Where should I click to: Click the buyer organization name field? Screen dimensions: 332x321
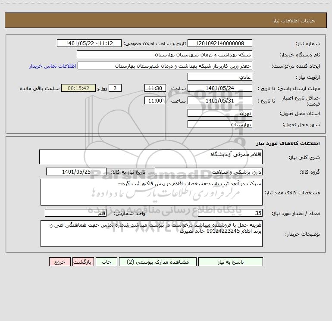coord(164,55)
